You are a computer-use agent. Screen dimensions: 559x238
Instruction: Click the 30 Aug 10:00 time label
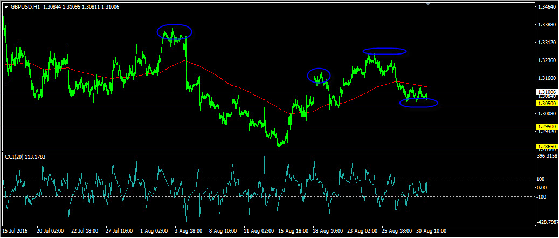pyautogui.click(x=431, y=231)
